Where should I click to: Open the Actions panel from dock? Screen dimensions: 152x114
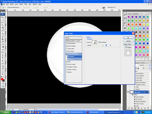click(125, 18)
